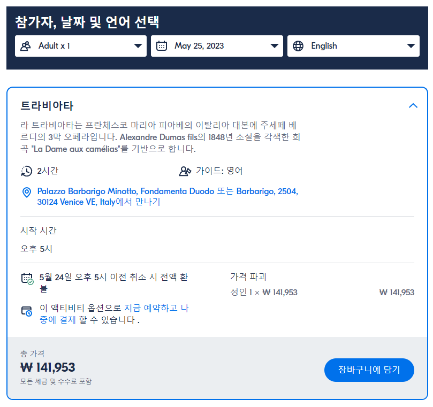Open the 지금 예약하고 나중에 결제 link

tap(114, 314)
